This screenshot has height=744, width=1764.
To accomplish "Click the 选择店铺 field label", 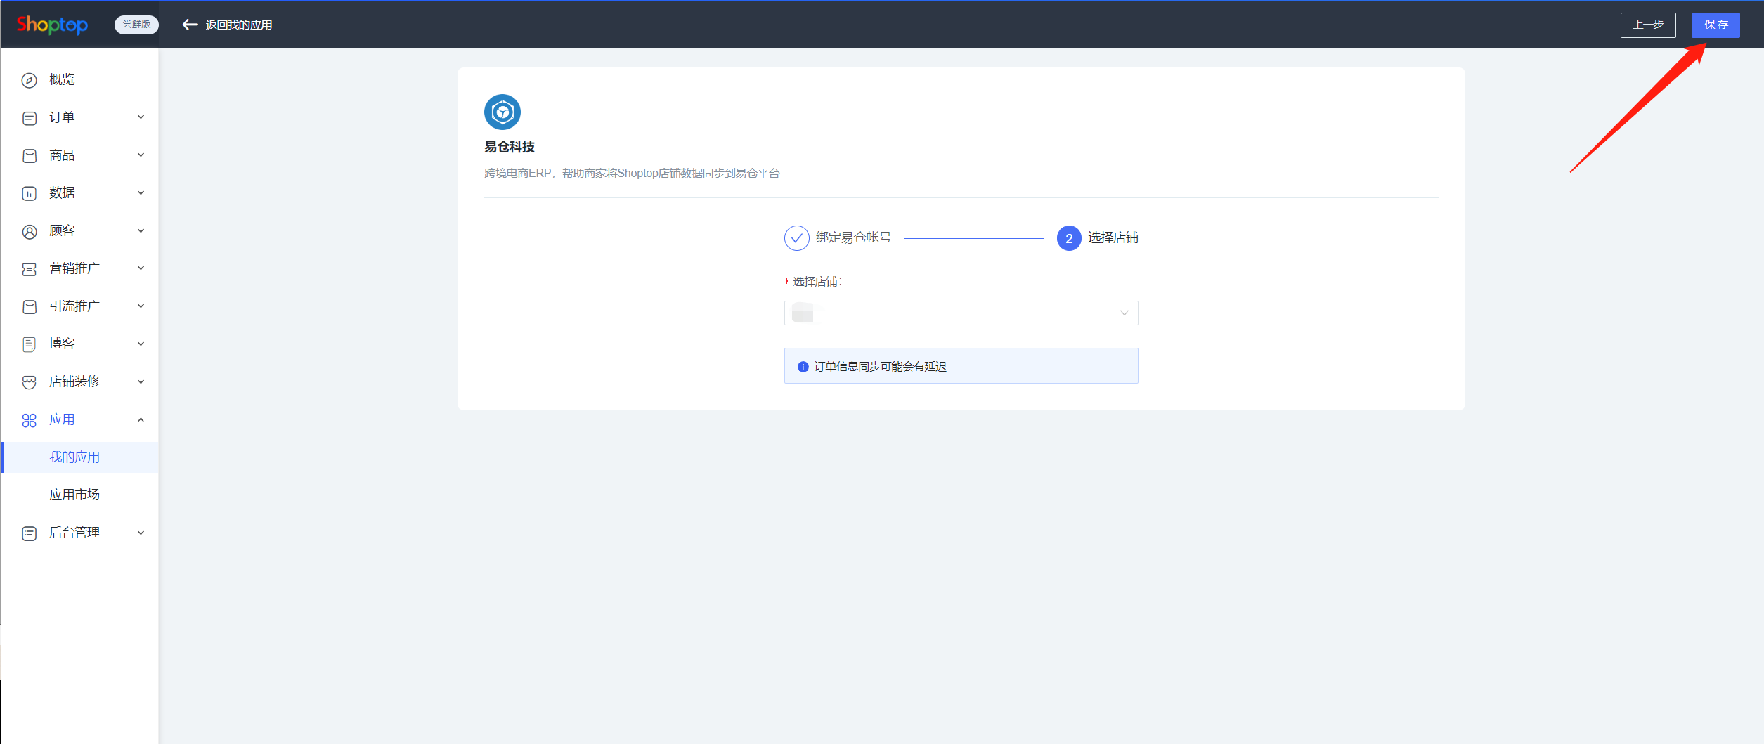I will pos(815,282).
